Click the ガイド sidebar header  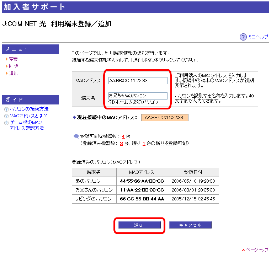click(31, 99)
